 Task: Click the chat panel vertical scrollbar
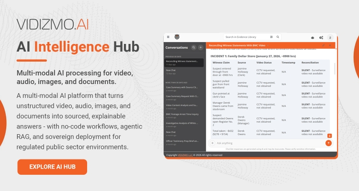(x=335, y=69)
